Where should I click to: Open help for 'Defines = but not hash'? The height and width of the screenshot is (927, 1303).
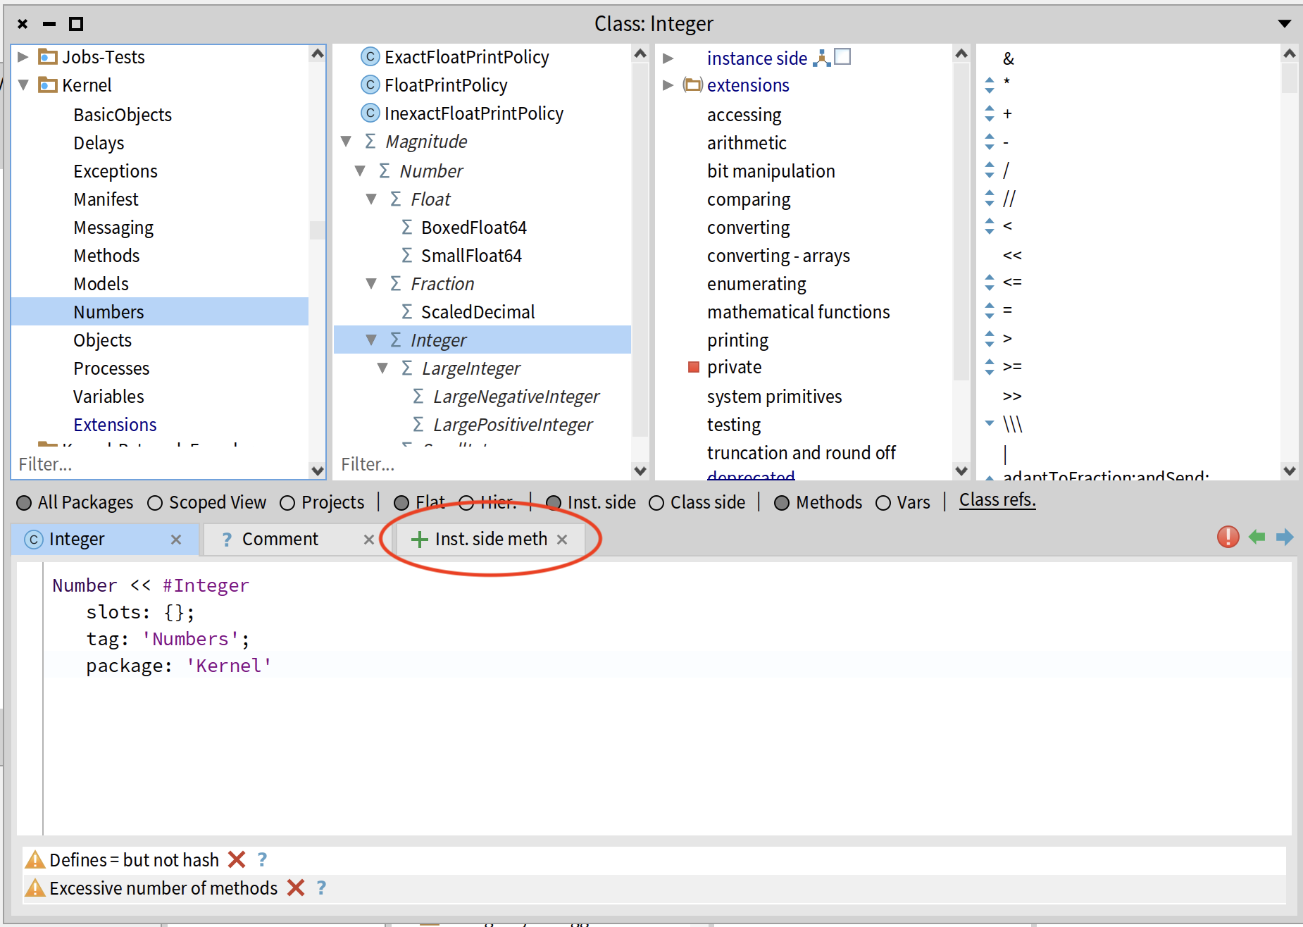[262, 859]
